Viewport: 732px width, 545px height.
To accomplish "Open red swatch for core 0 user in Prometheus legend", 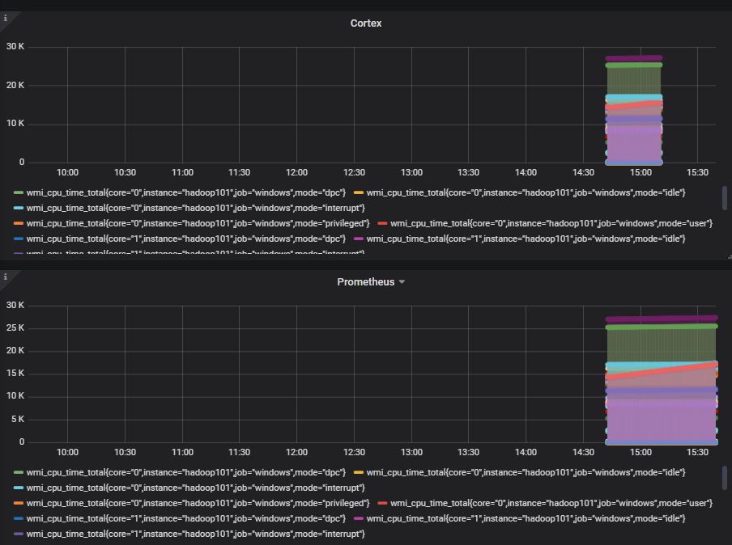I will [382, 503].
